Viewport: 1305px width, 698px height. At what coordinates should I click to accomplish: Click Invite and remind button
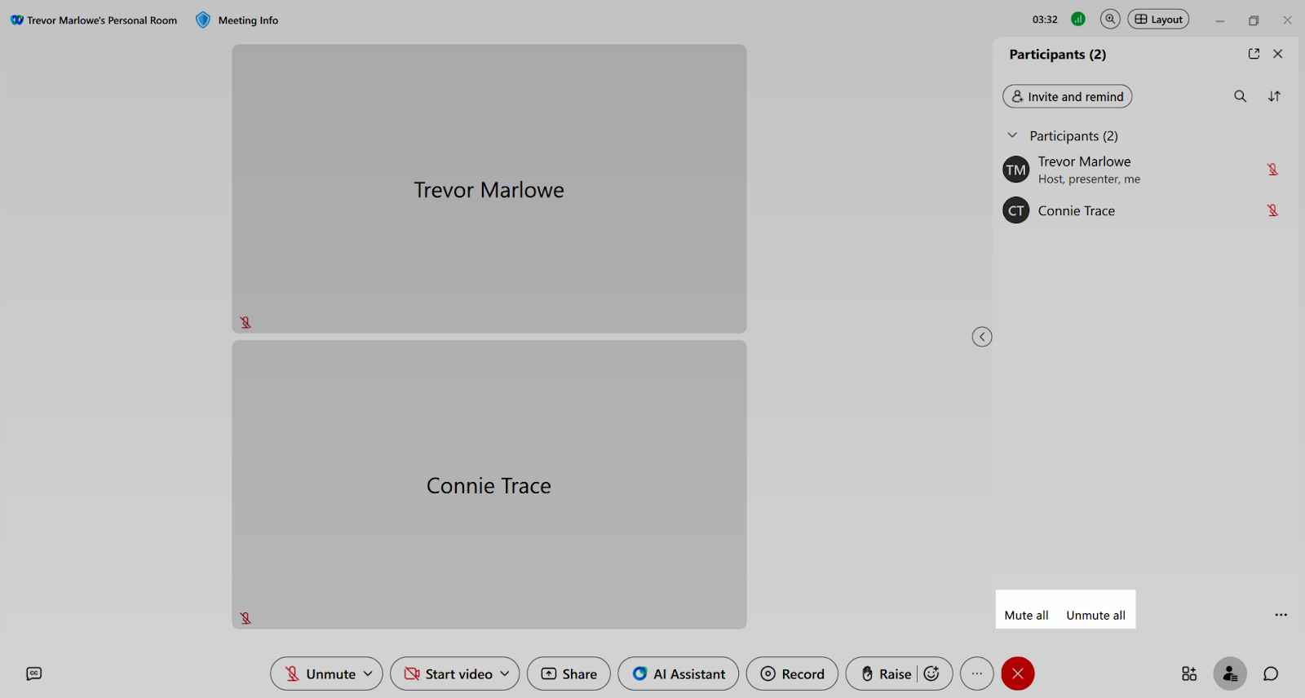pyautogui.click(x=1067, y=96)
